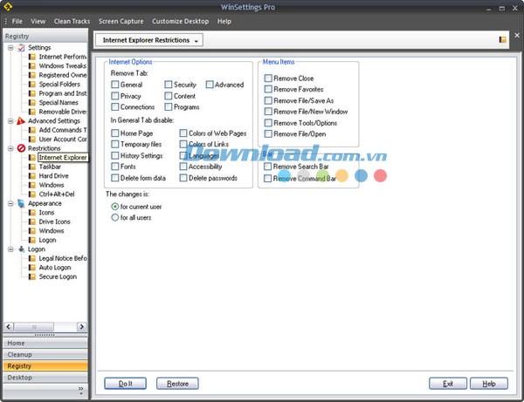Check the General remove tab box
524x402 pixels.
pyautogui.click(x=115, y=85)
